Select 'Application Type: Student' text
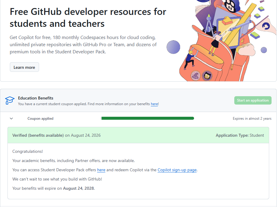Viewport: 279px width, 207px height. point(240,135)
